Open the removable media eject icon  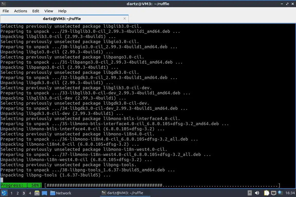coord(249,193)
